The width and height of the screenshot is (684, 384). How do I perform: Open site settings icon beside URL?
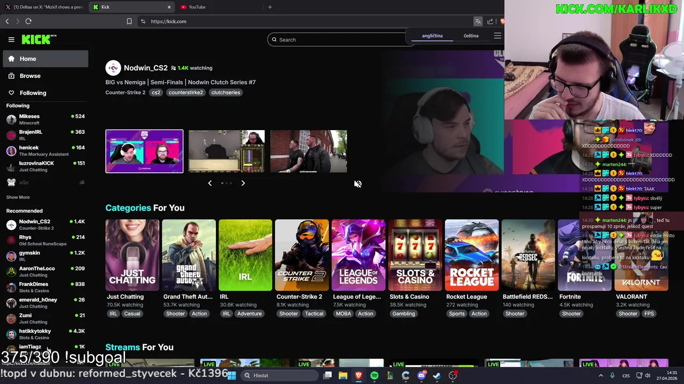143,21
